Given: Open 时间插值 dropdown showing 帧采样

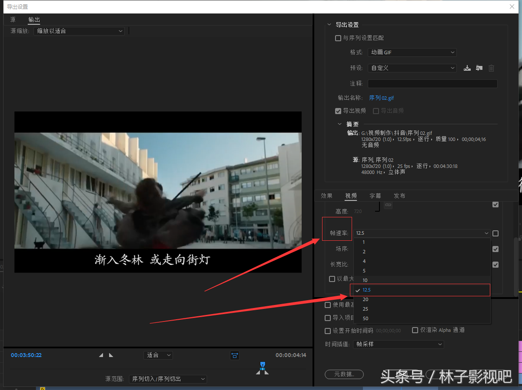Looking at the screenshot, I should tap(398, 344).
